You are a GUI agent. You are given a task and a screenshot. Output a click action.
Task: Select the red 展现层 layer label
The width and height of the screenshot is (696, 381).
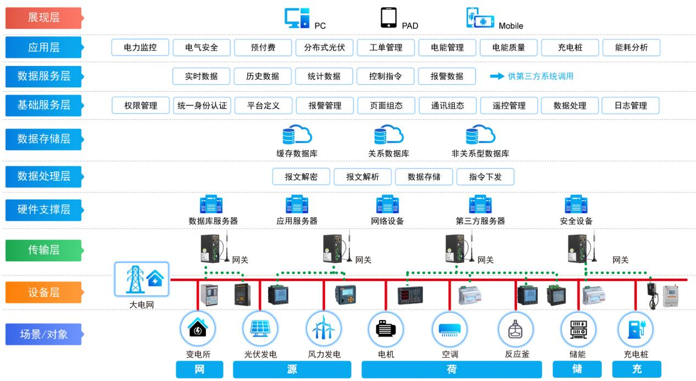point(43,18)
